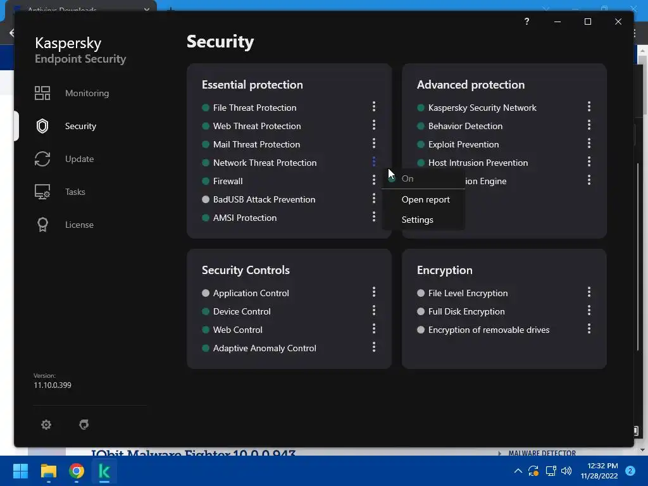This screenshot has height=486, width=648.
Task: Click the Firewall status dot
Action: (206, 181)
